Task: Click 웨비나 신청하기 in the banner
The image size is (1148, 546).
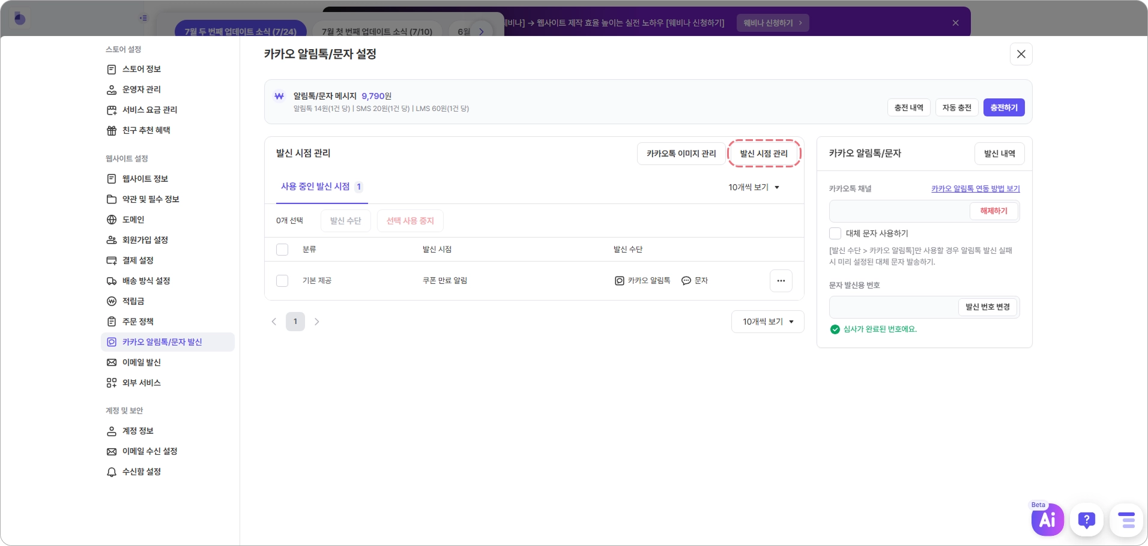Action: coord(773,23)
